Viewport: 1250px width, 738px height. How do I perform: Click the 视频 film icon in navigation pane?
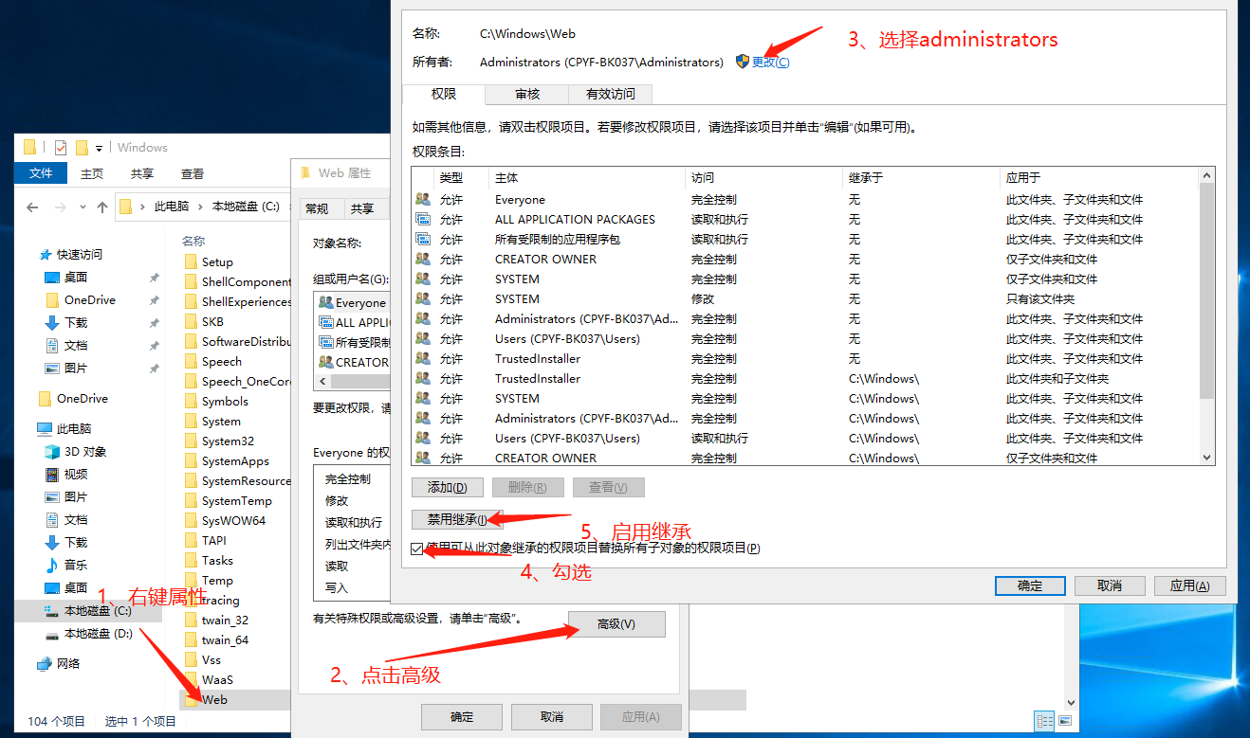(53, 475)
